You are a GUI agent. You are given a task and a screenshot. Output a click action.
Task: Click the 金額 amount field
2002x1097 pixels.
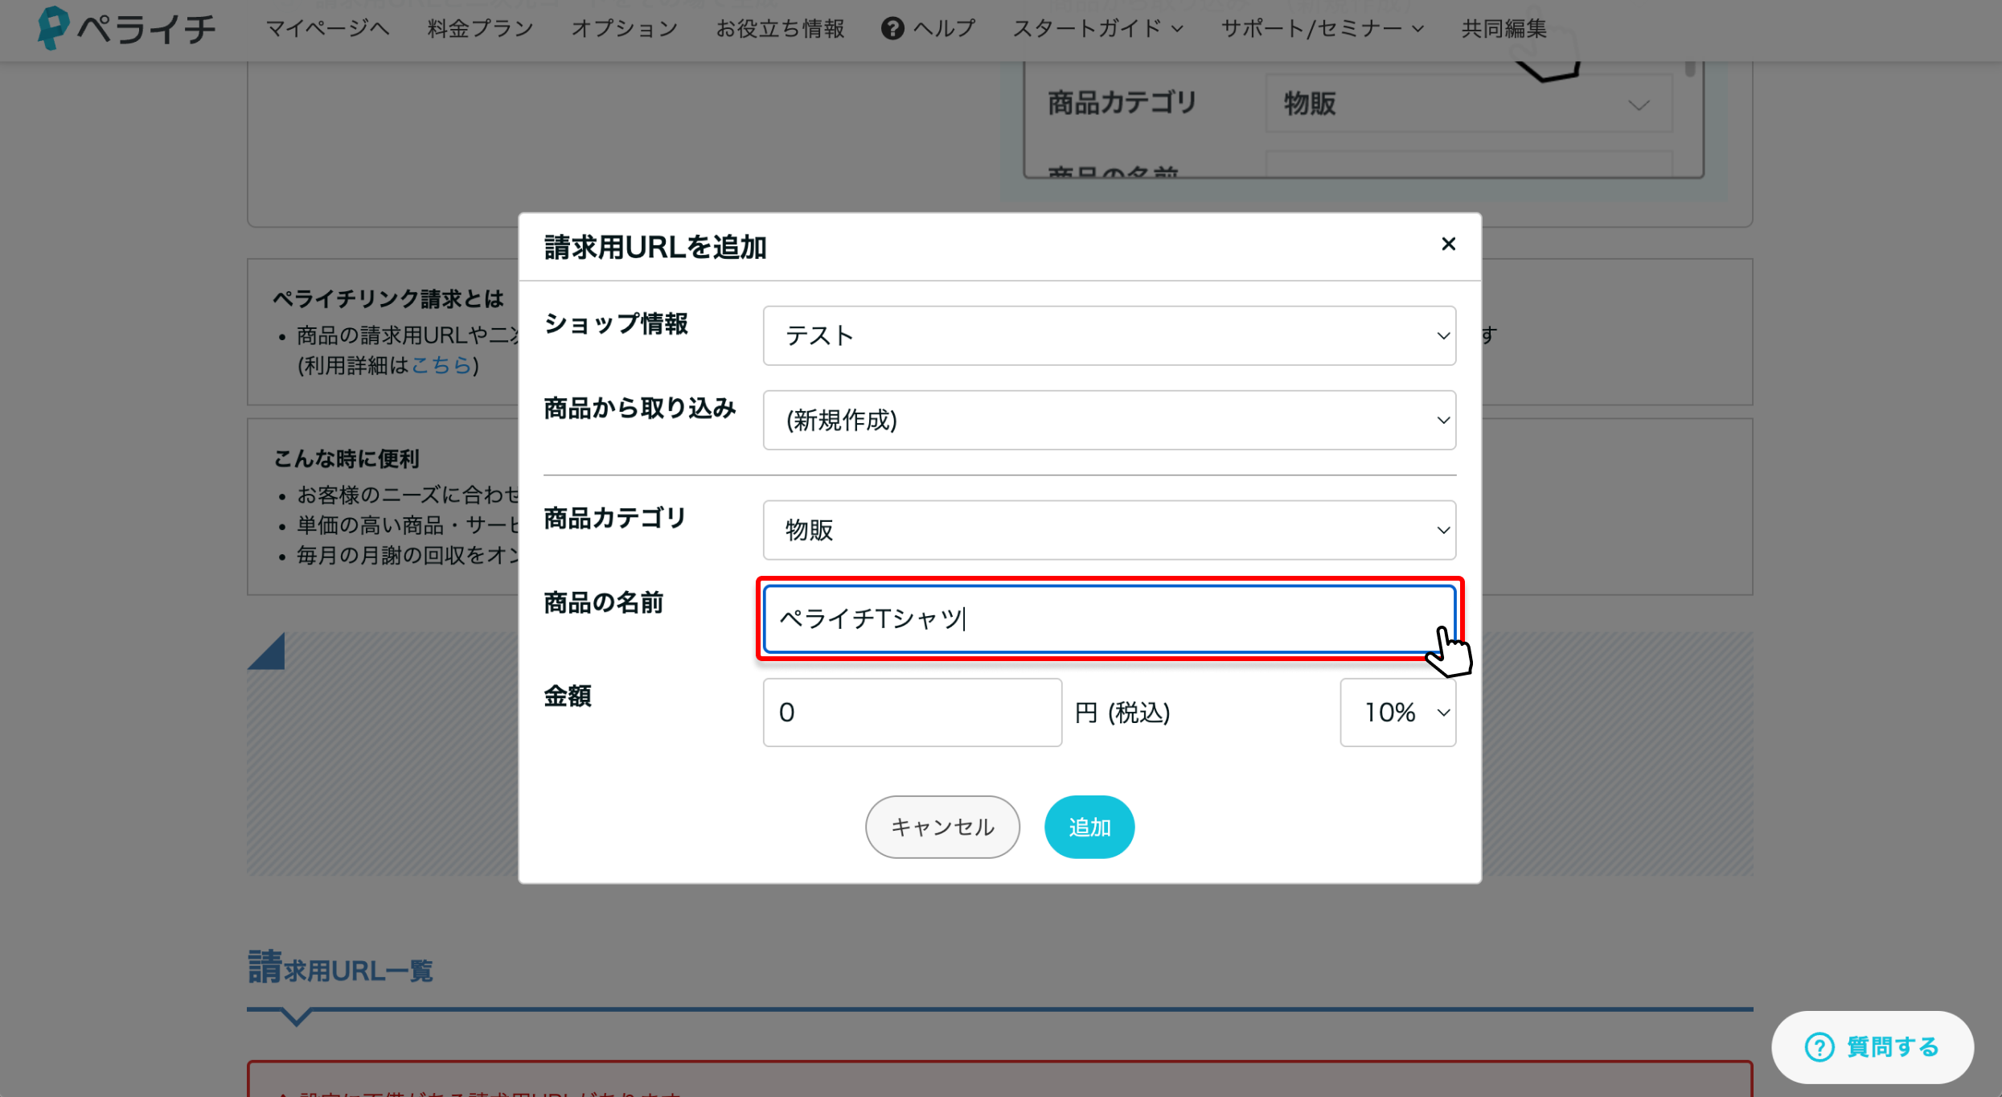[912, 712]
